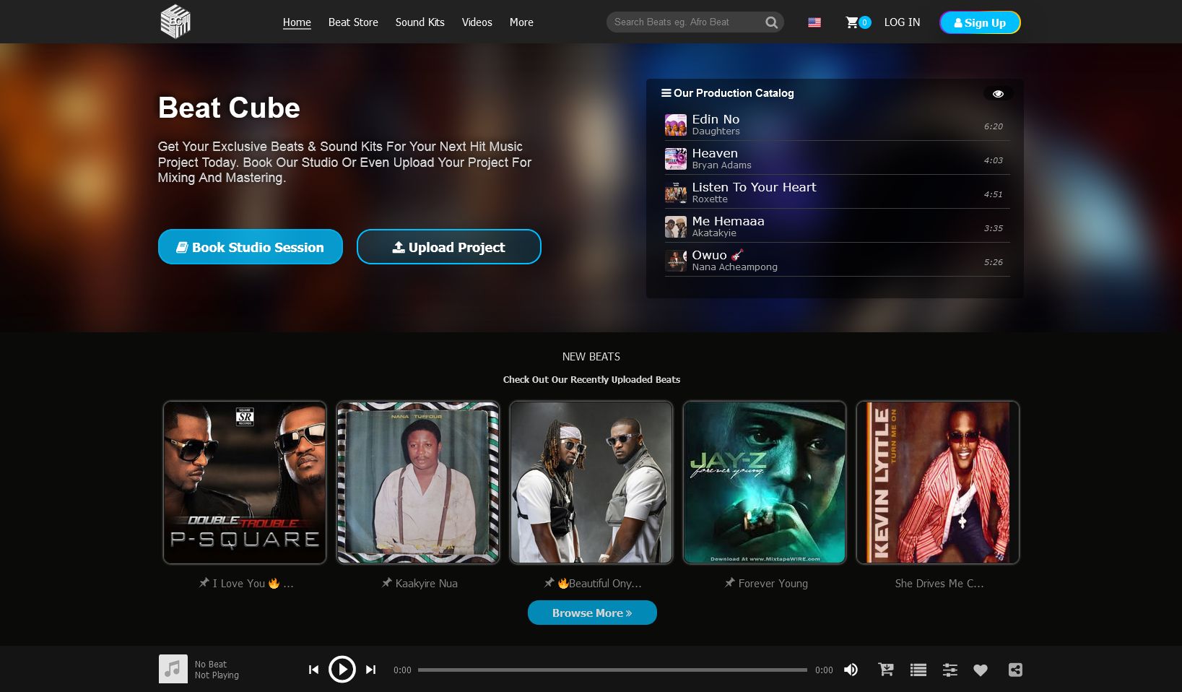Open the Videos page

point(477,22)
